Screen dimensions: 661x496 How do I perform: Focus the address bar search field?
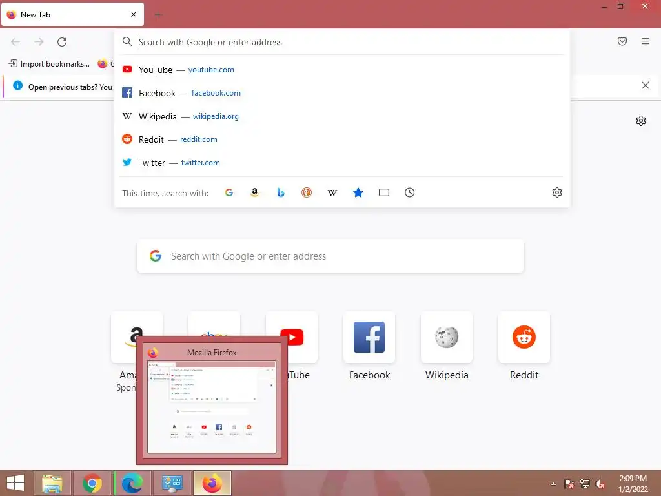point(342,42)
